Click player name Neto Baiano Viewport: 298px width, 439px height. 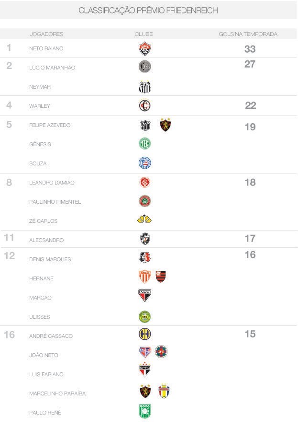(x=46, y=48)
